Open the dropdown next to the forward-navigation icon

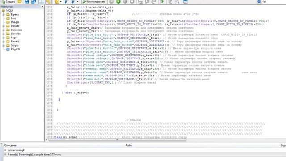tap(77, 2)
